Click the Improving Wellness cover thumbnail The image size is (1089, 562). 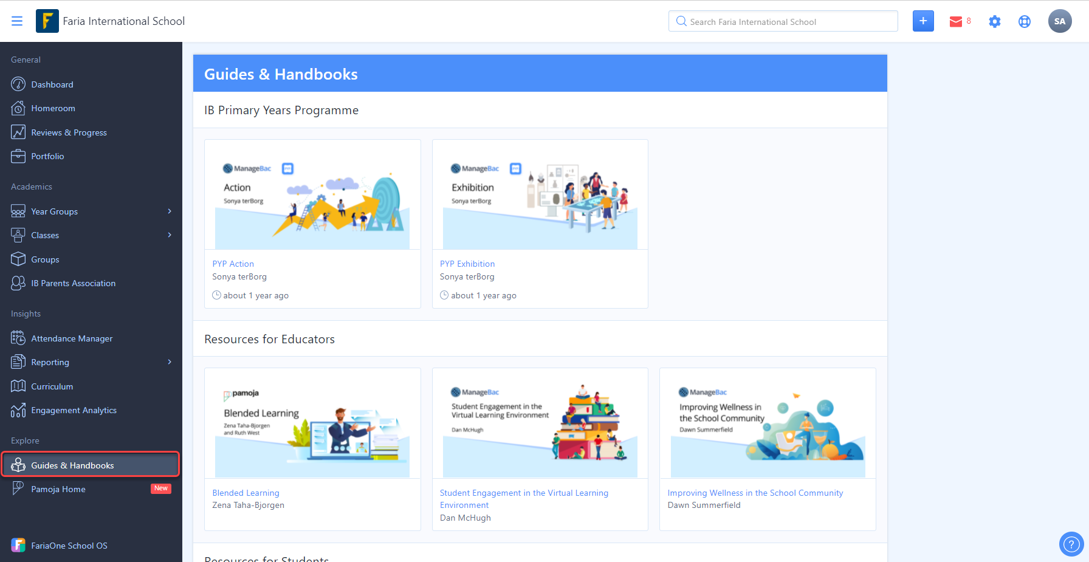point(768,423)
